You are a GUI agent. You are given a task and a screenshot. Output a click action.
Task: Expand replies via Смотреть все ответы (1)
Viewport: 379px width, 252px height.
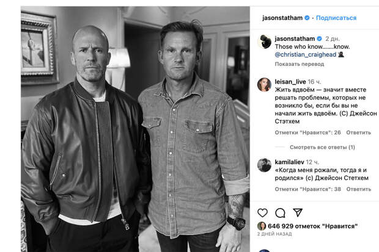(x=322, y=147)
